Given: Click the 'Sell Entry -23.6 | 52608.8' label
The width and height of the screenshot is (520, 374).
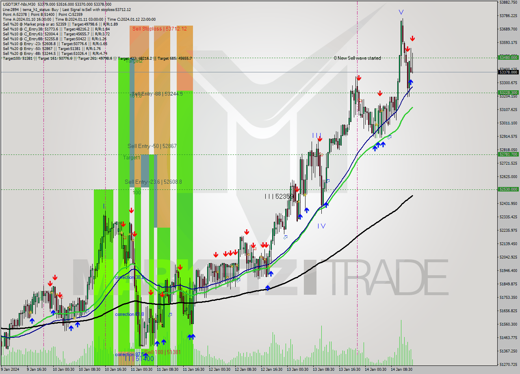Looking at the screenshot, I should 153,182.
